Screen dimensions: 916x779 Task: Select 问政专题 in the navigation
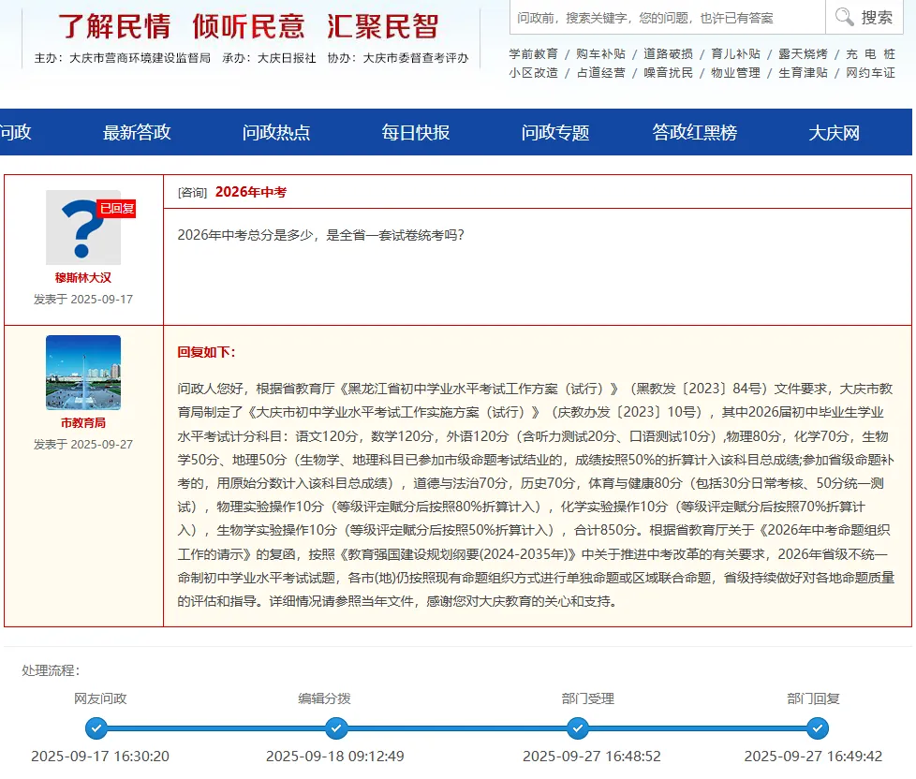(x=555, y=133)
